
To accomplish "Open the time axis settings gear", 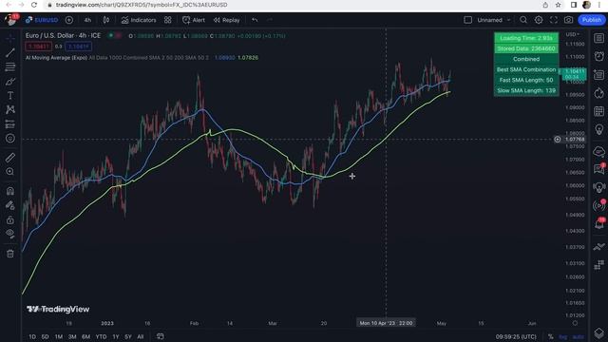I will pos(575,323).
